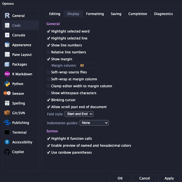
Task: Click the Cancel button
Action: pos(145,178)
